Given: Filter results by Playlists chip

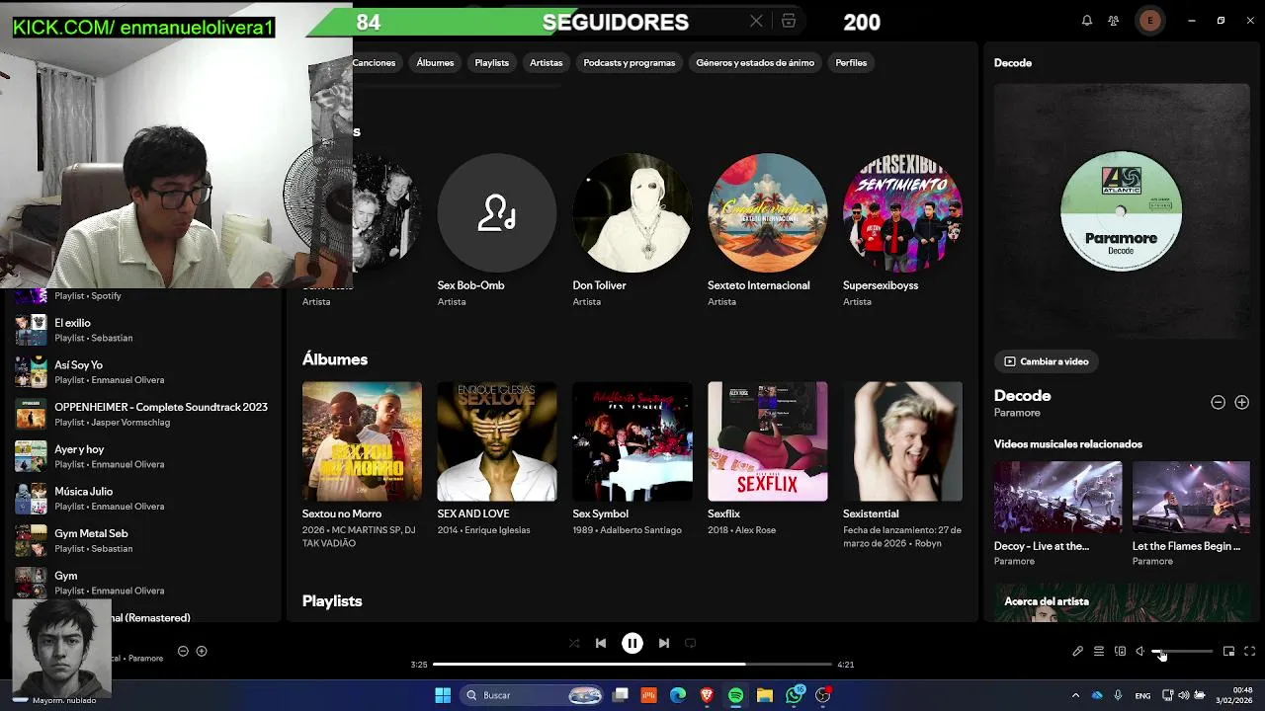Looking at the screenshot, I should pos(491,62).
